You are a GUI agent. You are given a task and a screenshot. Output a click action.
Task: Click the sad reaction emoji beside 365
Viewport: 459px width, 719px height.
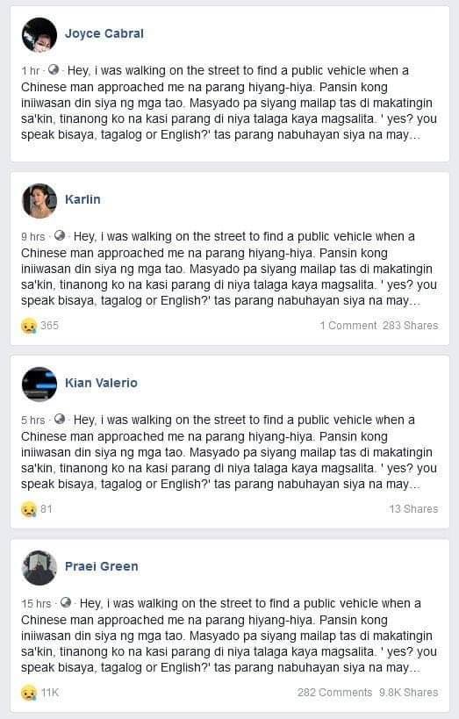tap(29, 326)
